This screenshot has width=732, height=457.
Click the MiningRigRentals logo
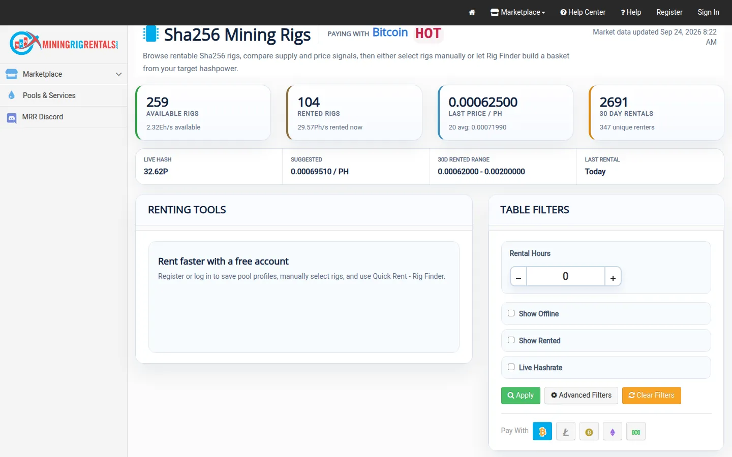64,44
